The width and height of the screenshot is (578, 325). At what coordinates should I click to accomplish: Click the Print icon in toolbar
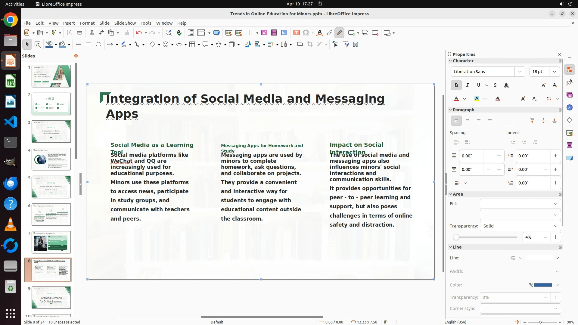pyautogui.click(x=79, y=33)
